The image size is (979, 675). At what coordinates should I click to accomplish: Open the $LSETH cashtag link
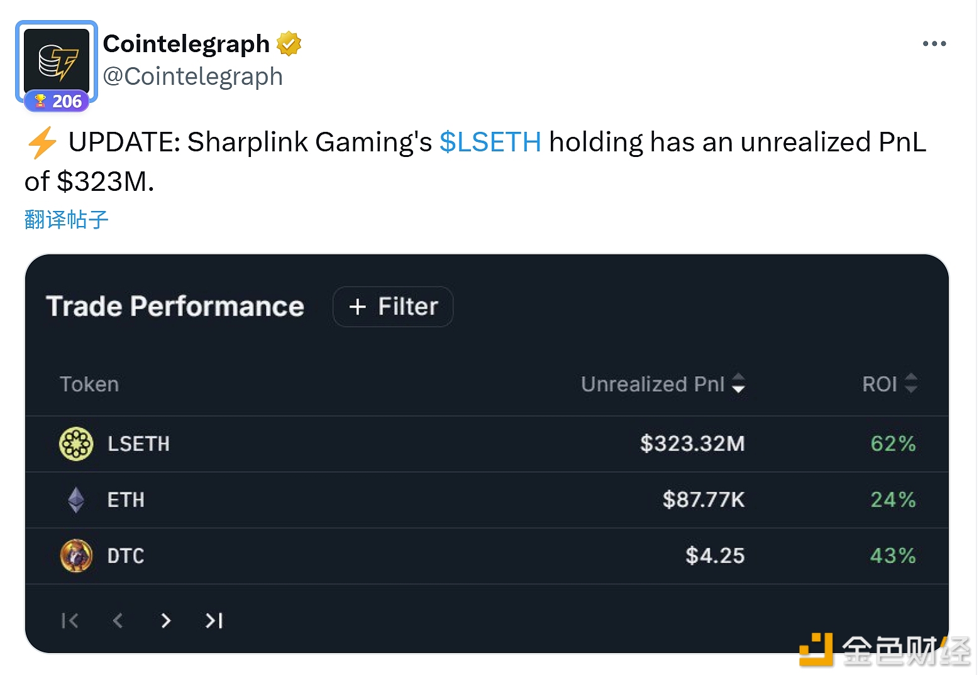pyautogui.click(x=490, y=142)
